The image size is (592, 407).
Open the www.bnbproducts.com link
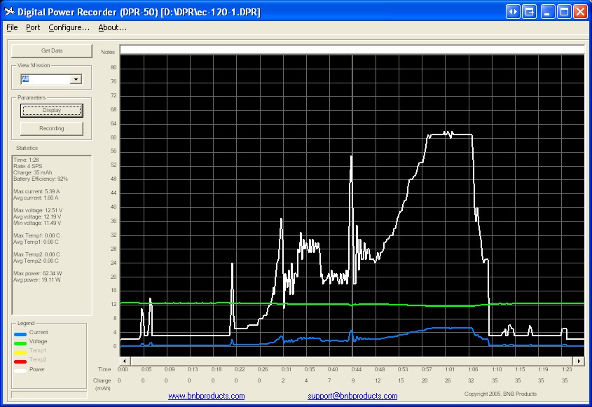tap(207, 396)
